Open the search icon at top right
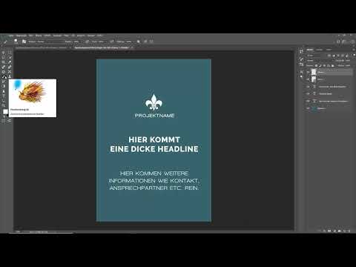 (x=338, y=42)
